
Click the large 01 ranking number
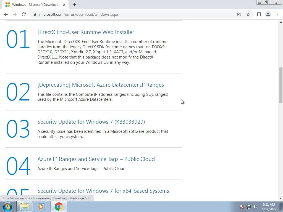tap(18, 39)
